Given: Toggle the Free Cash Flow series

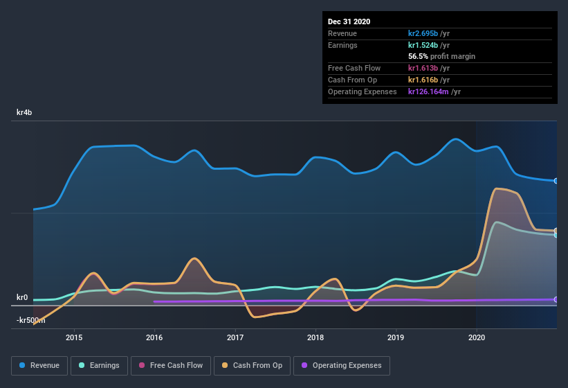Looking at the screenshot, I should pos(171,366).
